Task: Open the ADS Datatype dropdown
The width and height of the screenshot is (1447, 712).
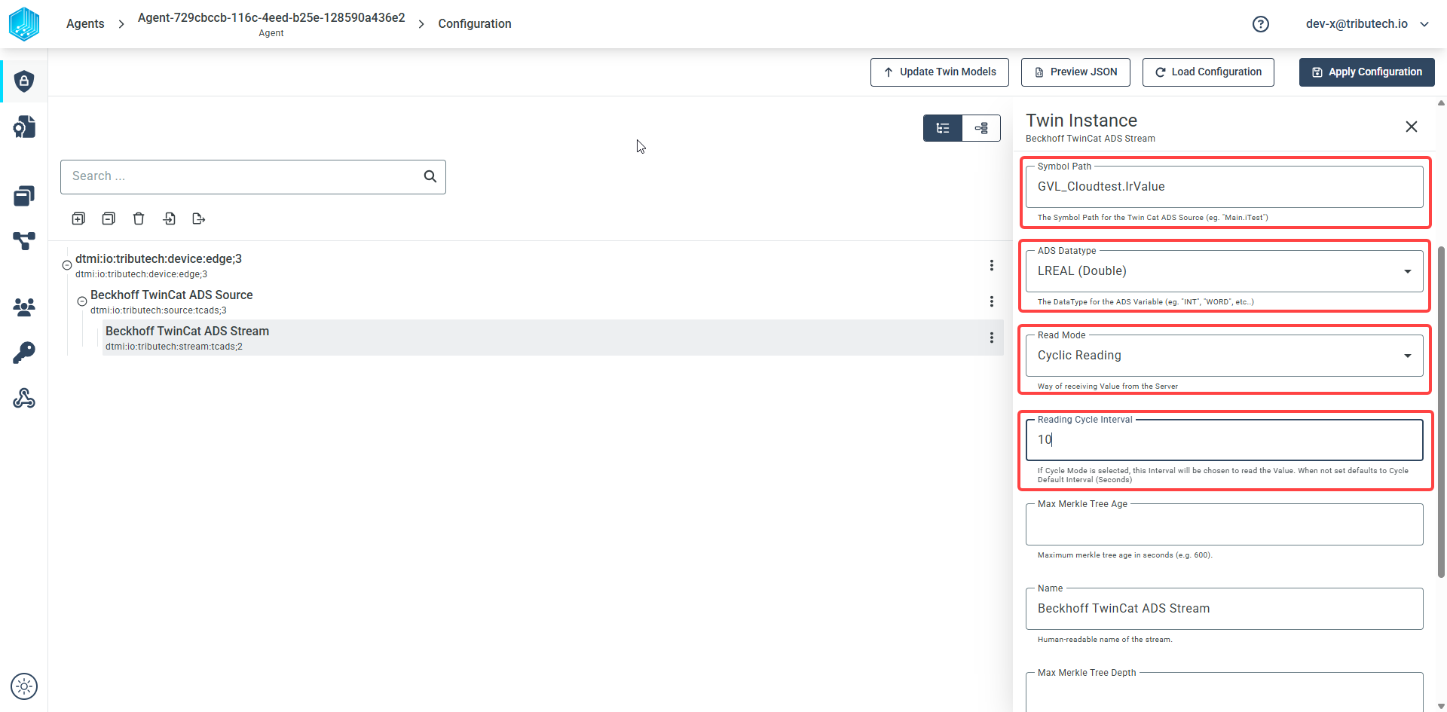Action: [1224, 271]
